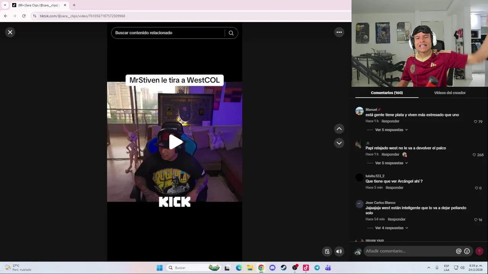Play the video with center play button
Viewport: 488px width, 274px height.
point(175,142)
